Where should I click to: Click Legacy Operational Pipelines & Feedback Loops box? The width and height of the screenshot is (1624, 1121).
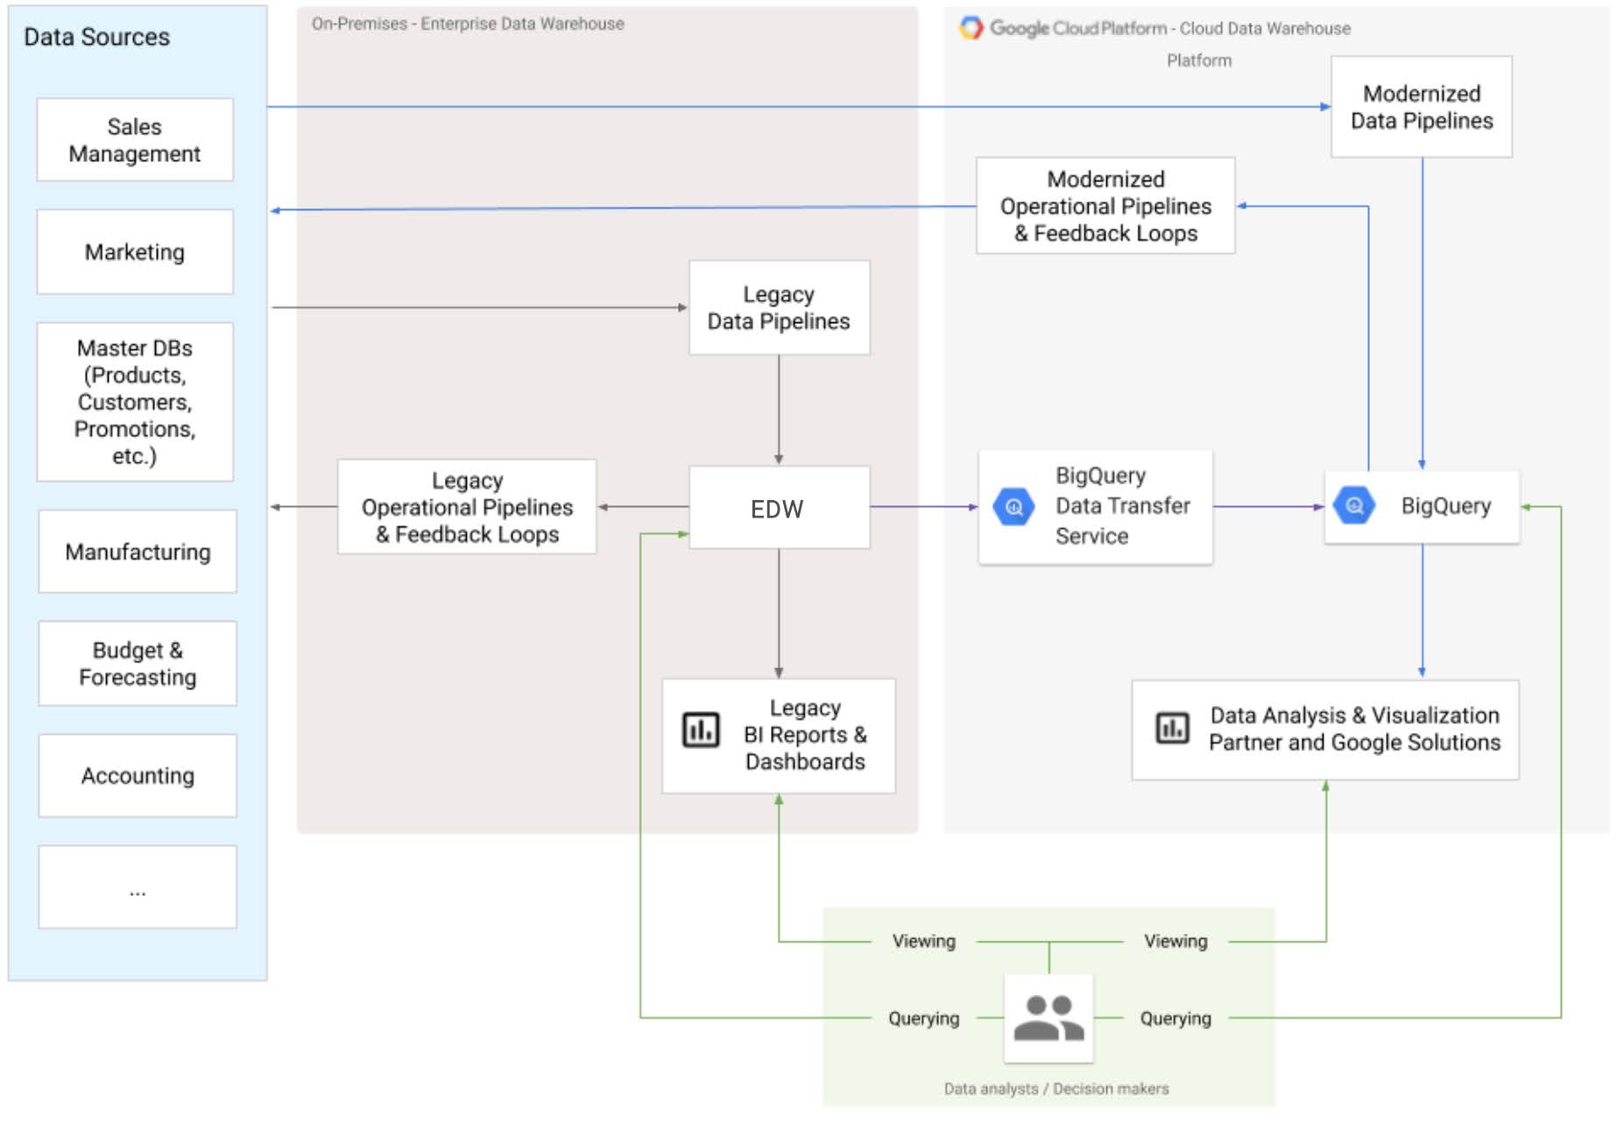coord(467,507)
